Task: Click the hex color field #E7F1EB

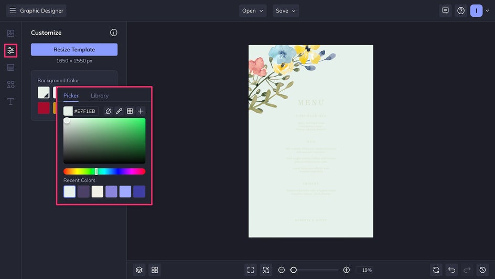Action: pyautogui.click(x=85, y=111)
